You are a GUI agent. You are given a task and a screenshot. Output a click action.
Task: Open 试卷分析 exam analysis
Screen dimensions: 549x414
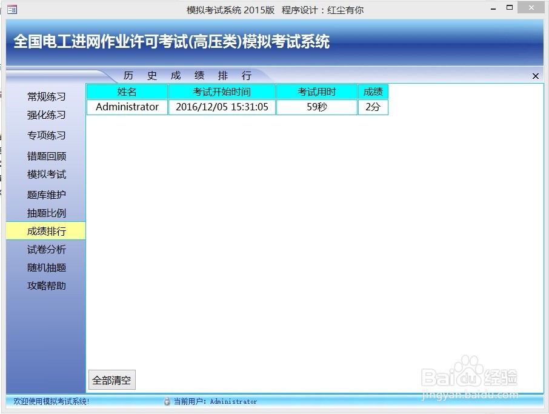coord(45,249)
